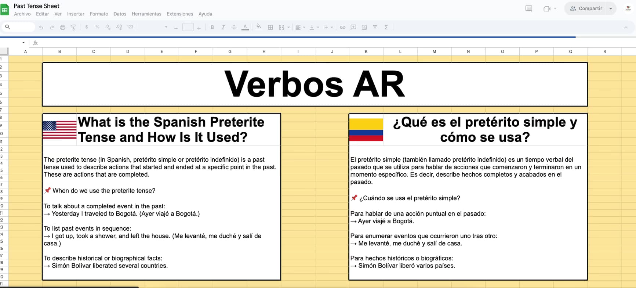636x288 pixels.
Task: Open the Insertar menu
Action: pyautogui.click(x=76, y=14)
